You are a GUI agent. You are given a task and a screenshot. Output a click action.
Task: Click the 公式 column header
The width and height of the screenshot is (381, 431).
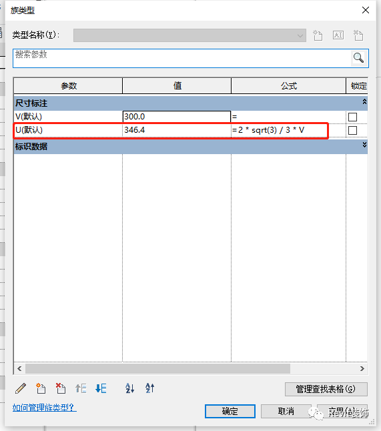(x=289, y=86)
